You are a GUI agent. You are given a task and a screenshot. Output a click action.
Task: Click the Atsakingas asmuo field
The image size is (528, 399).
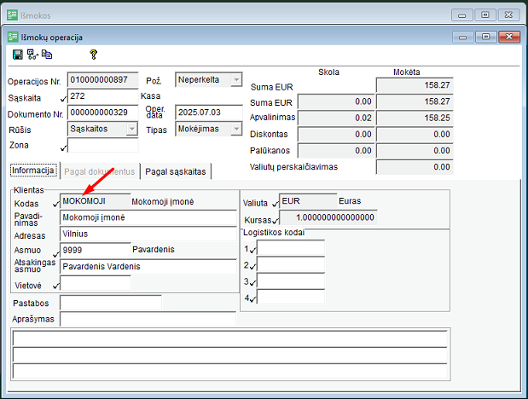[x=148, y=267]
